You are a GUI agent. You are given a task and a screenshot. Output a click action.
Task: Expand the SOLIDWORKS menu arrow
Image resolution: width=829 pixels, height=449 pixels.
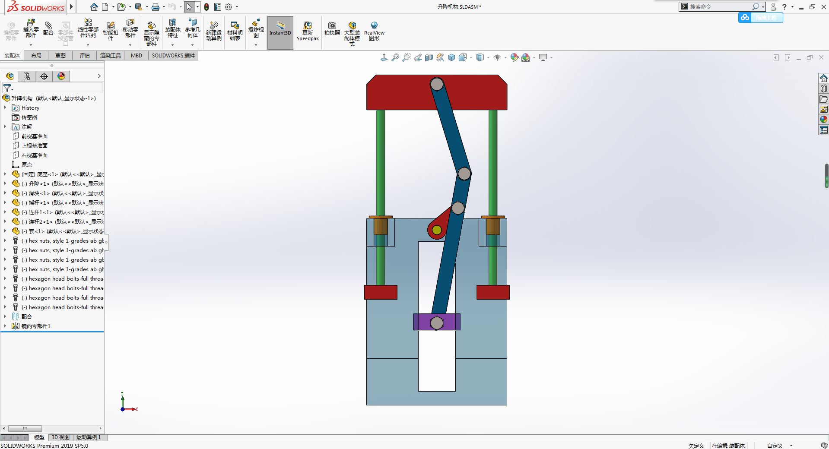tap(72, 7)
